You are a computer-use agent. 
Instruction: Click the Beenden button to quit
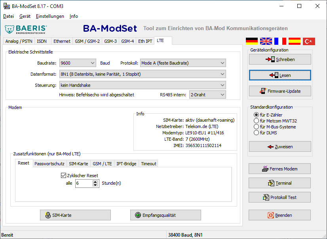tap(279, 215)
